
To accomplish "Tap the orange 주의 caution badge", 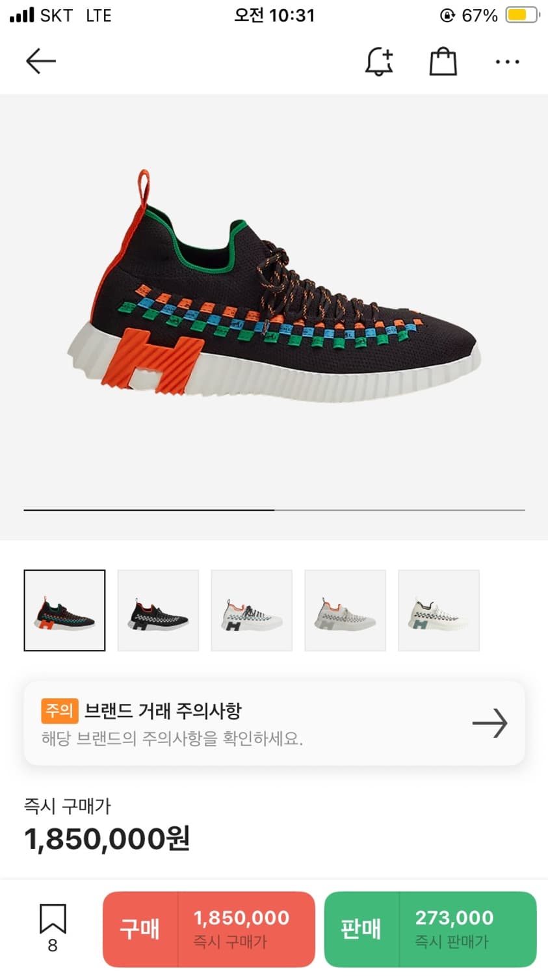I will (59, 711).
